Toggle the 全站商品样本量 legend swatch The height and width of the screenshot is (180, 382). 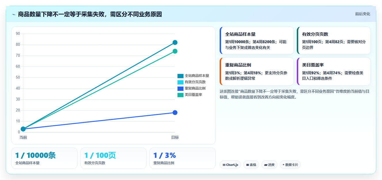180,76
